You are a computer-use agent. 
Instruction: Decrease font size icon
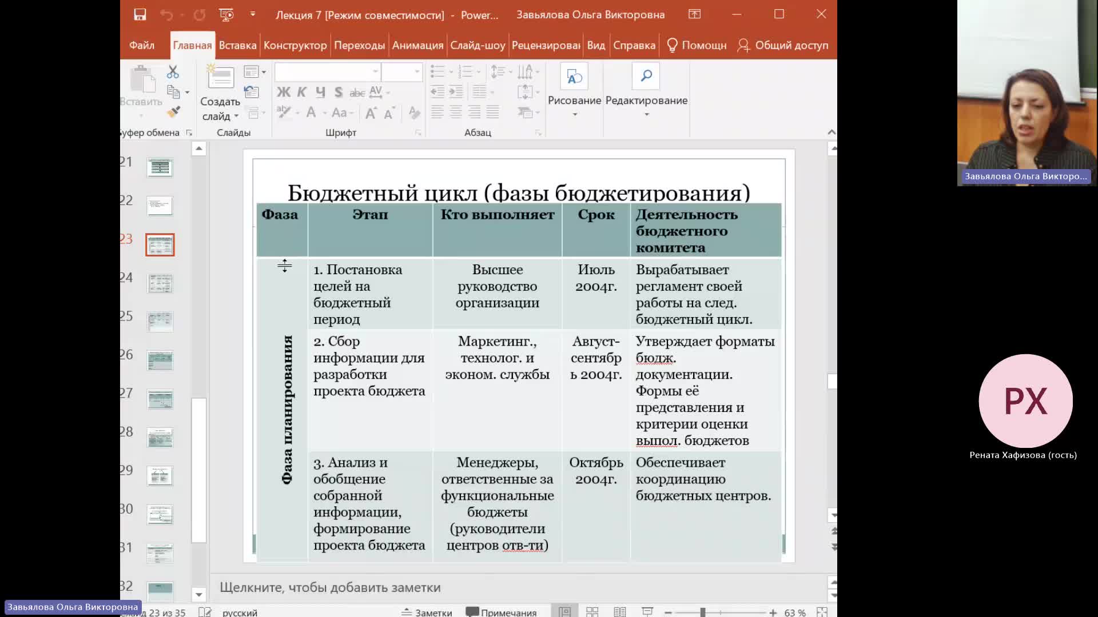pos(389,113)
